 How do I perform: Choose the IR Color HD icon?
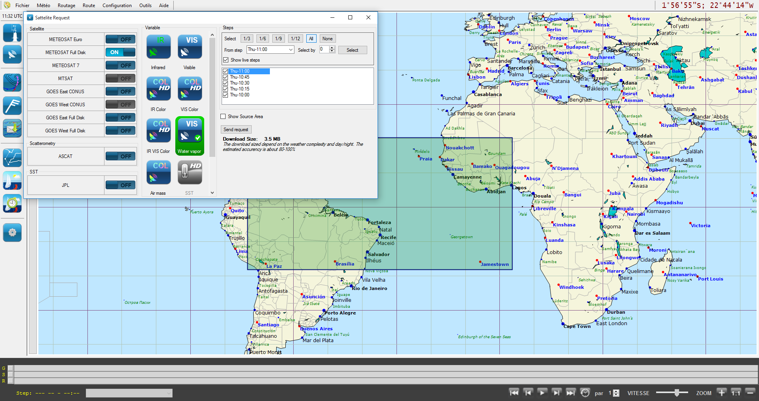pyautogui.click(x=158, y=88)
